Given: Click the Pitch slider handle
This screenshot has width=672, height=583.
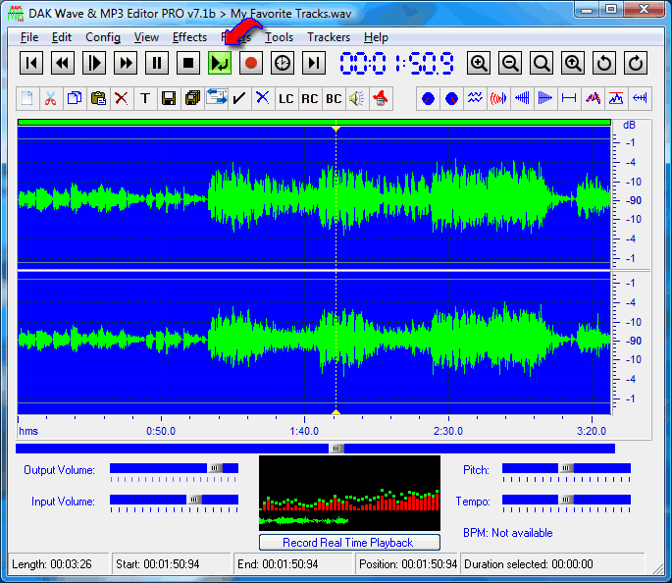Looking at the screenshot, I should pos(566,468).
